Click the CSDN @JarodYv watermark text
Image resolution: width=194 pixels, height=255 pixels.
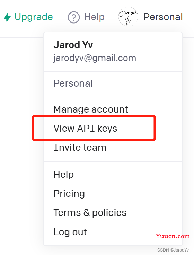coord(173,250)
